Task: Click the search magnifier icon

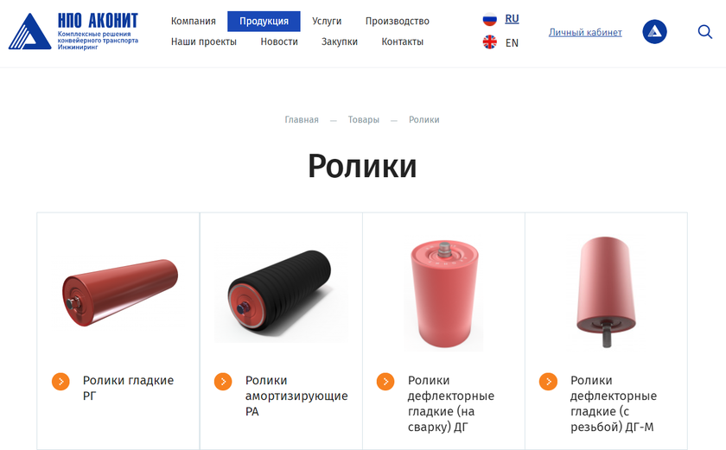Action: 704,32
